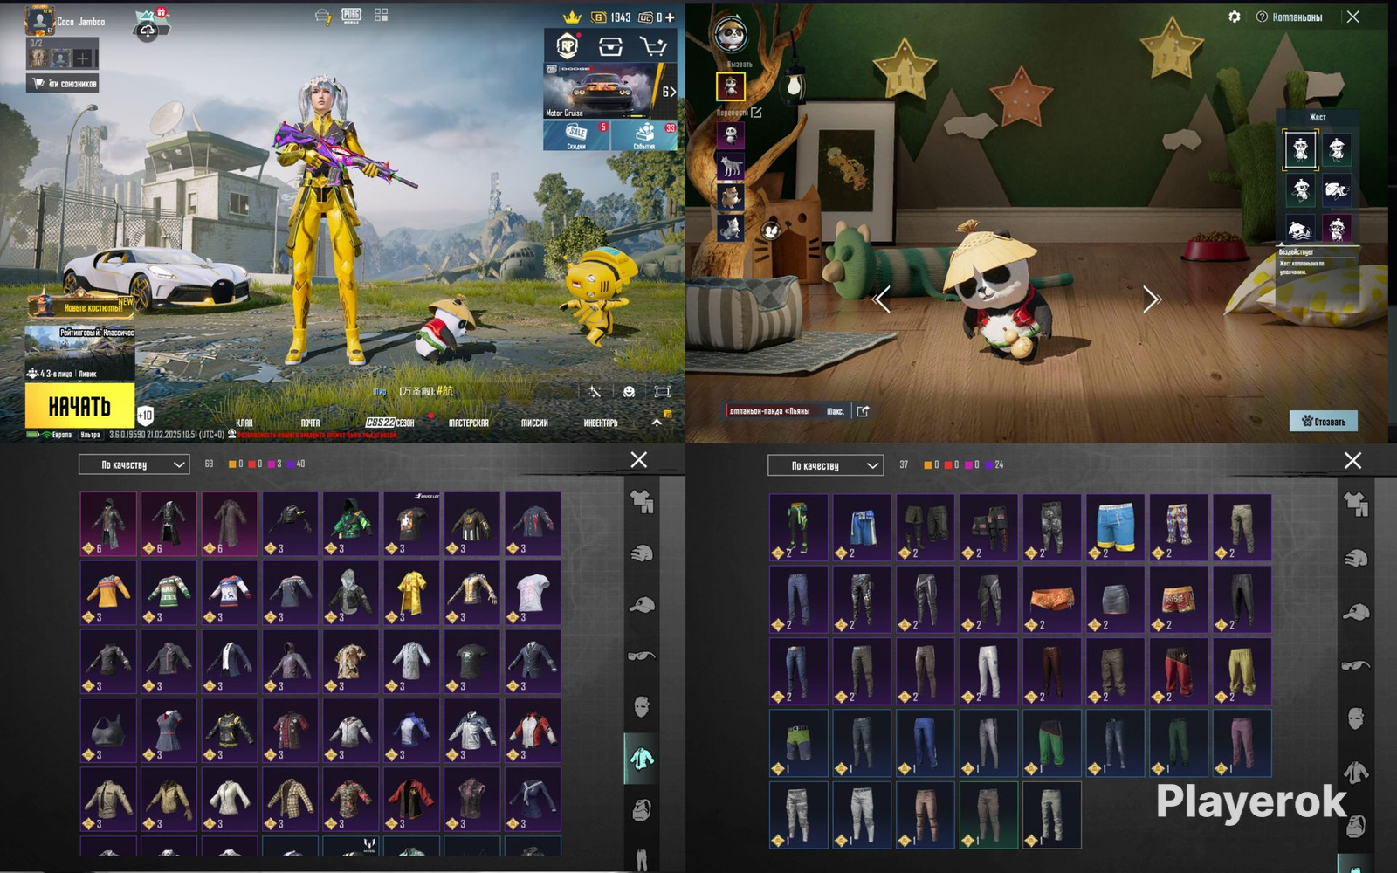
Task: Open the emote smiley icon in lobby
Action: coord(629,392)
